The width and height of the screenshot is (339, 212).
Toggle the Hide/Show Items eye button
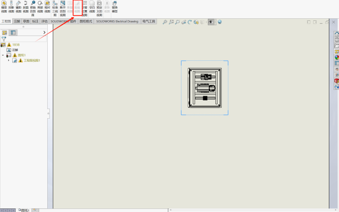(x=211, y=22)
